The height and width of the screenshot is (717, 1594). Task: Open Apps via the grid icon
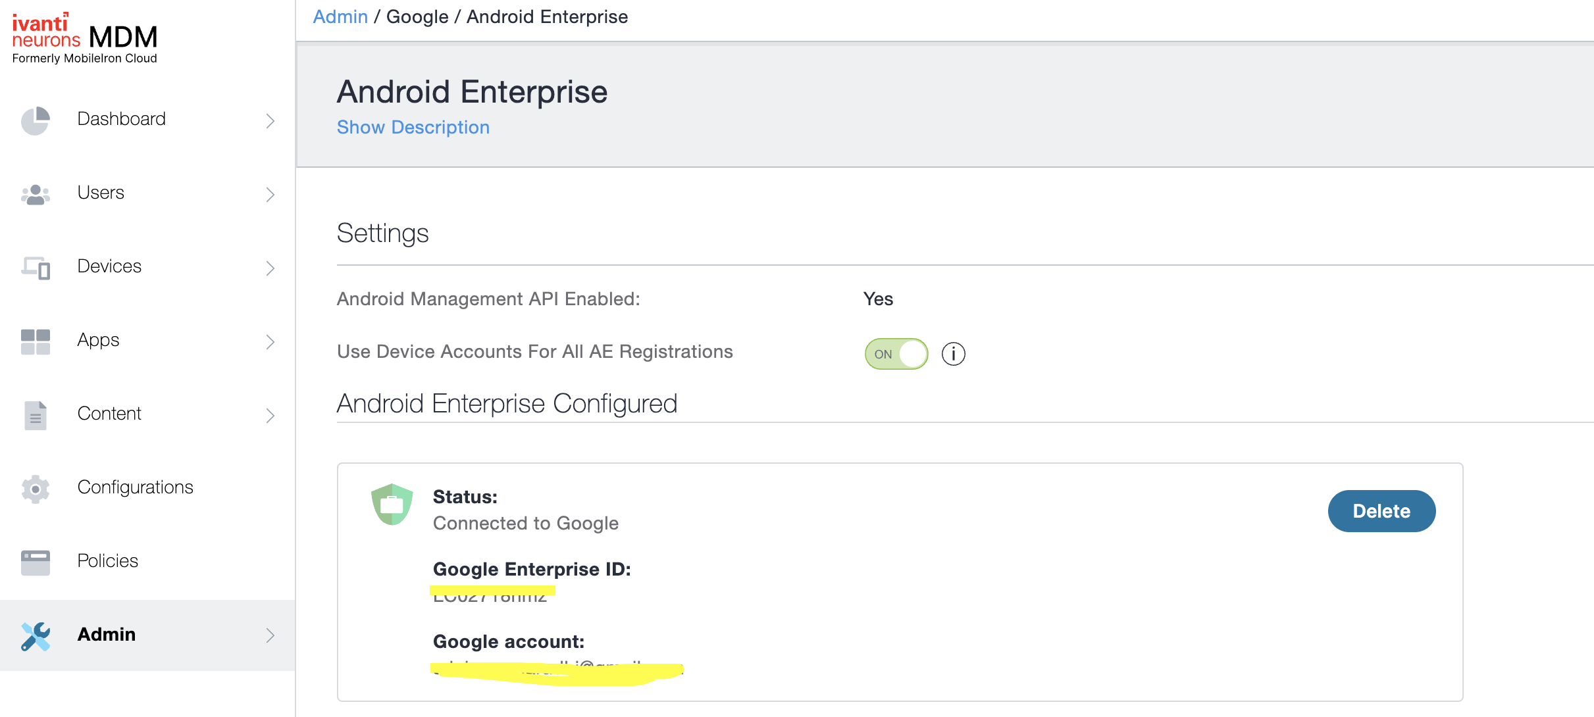35,341
